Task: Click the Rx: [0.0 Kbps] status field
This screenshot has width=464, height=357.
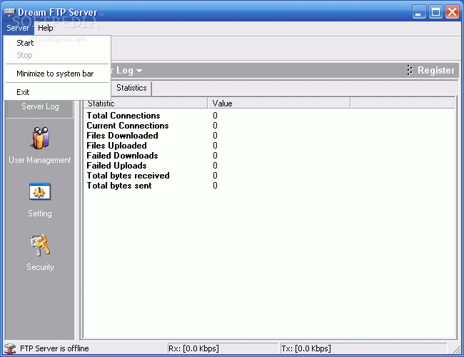Action: [x=223, y=348]
